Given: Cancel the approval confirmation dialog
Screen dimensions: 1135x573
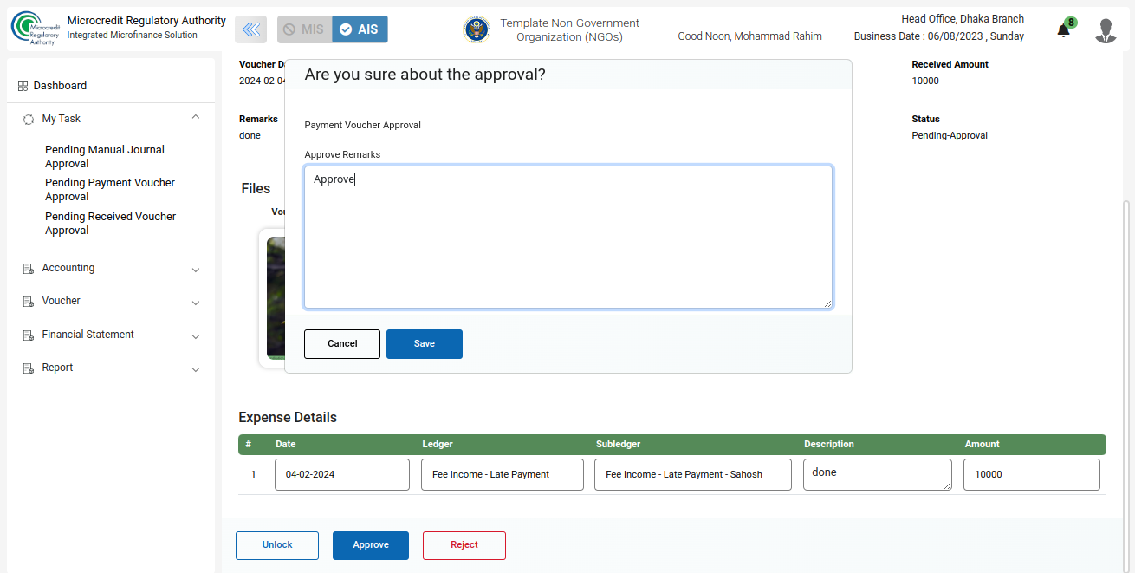Looking at the screenshot, I should pos(342,344).
